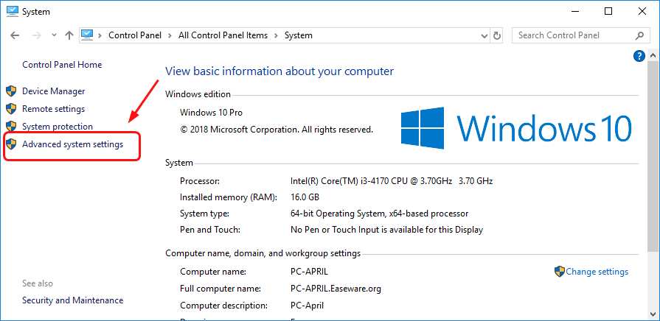Refresh the System page
660x321 pixels.
(497, 36)
